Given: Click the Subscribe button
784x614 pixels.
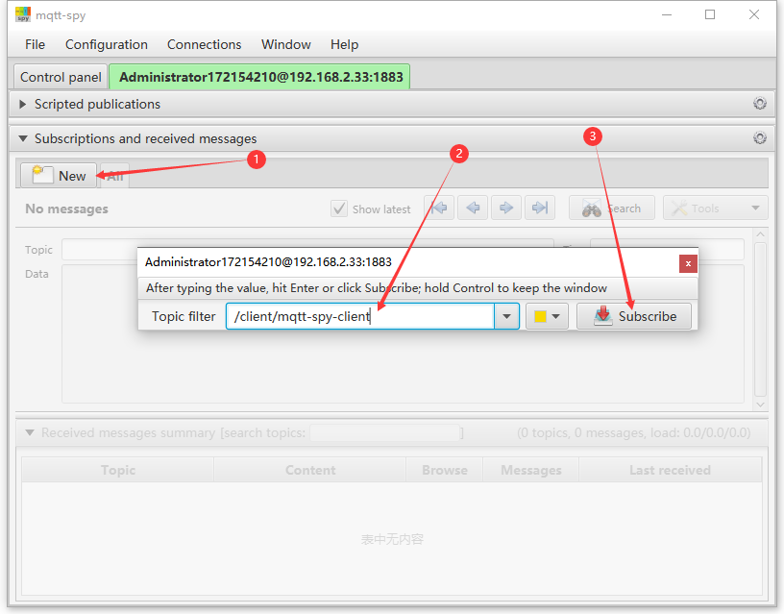Looking at the screenshot, I should tap(634, 316).
